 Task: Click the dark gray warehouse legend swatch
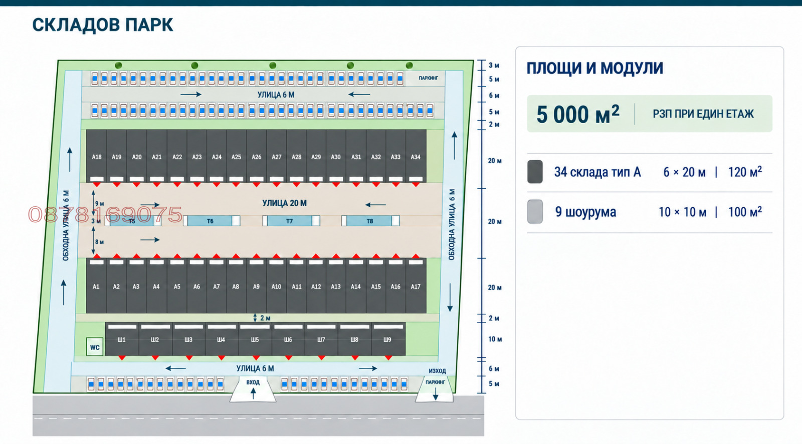[535, 172]
